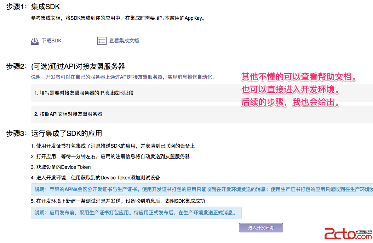373x243 pixels.
Task: Open the 查看集成文档 link
Action: point(124,41)
